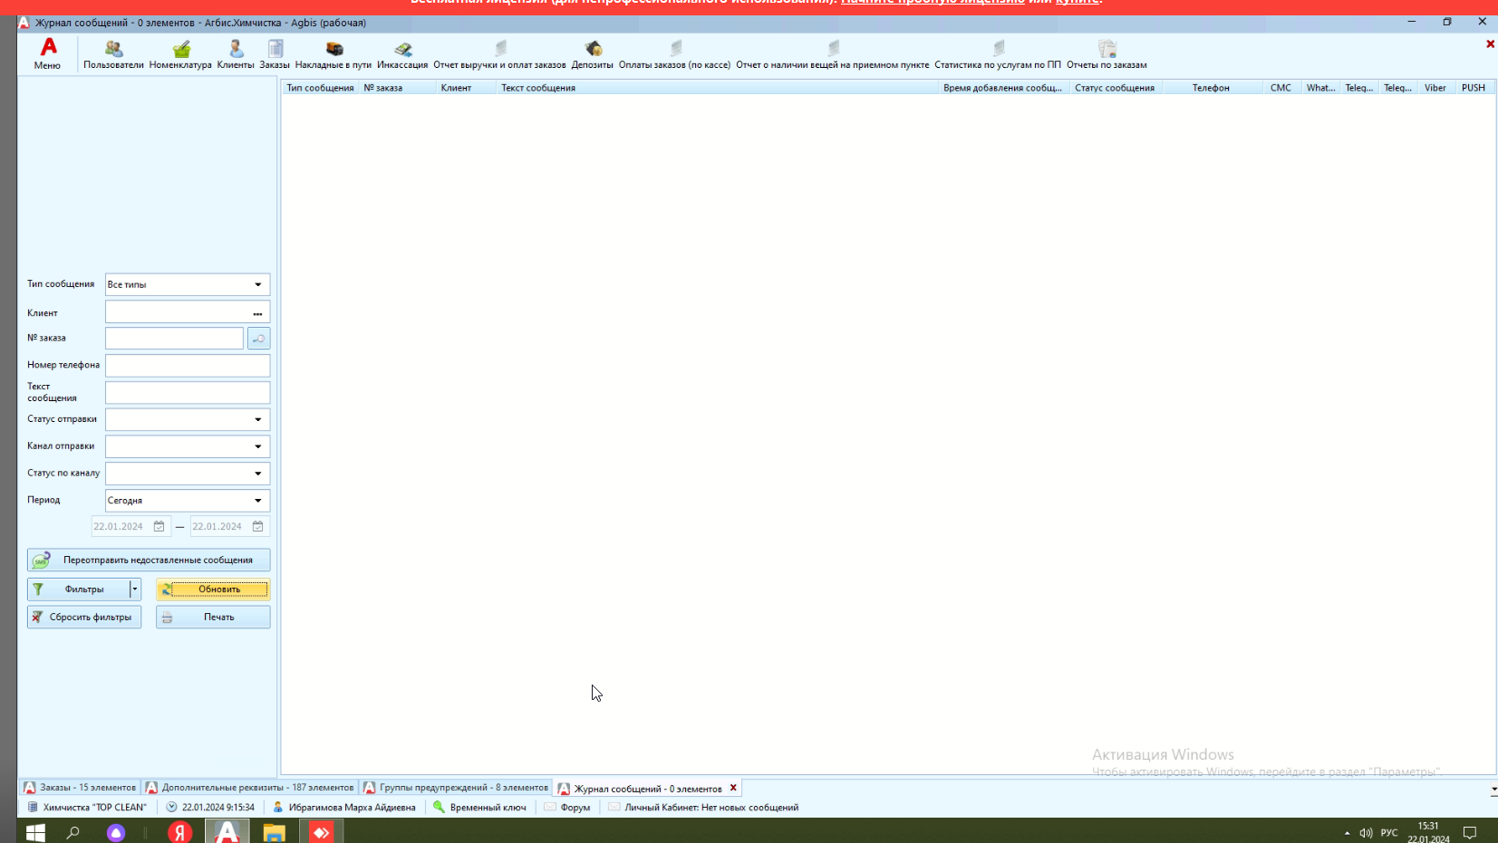Sort by Viber column header
The height and width of the screenshot is (843, 1498).
(x=1435, y=88)
